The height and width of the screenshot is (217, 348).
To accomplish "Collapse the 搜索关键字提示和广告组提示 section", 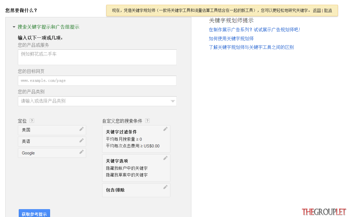I will tap(14, 27).
